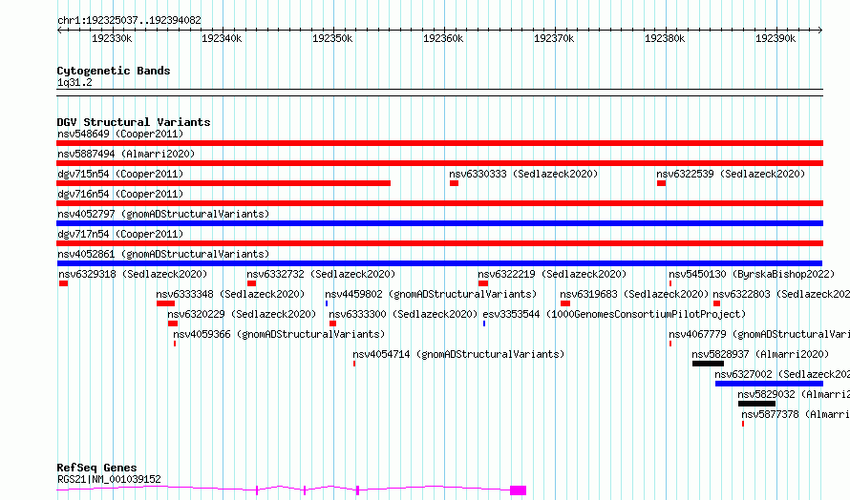Click the esv3353544 1000Genomes variant label
The image size is (850, 500).
pos(614,314)
